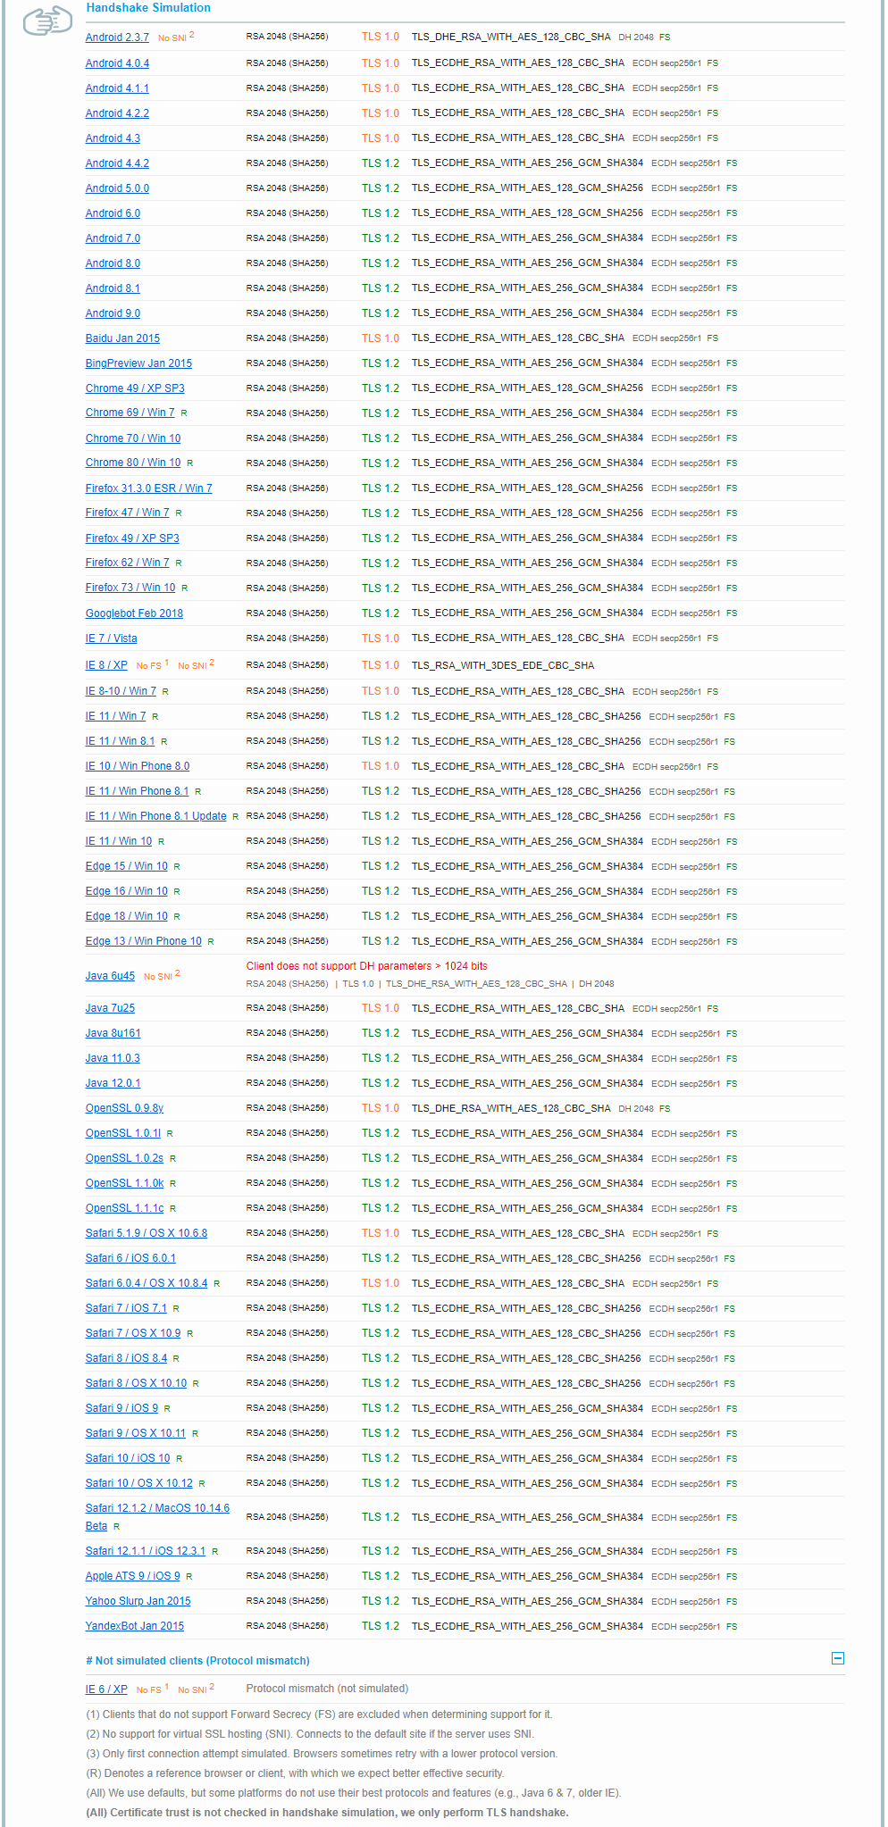Collapse the Not simulated clients section

(838, 1658)
